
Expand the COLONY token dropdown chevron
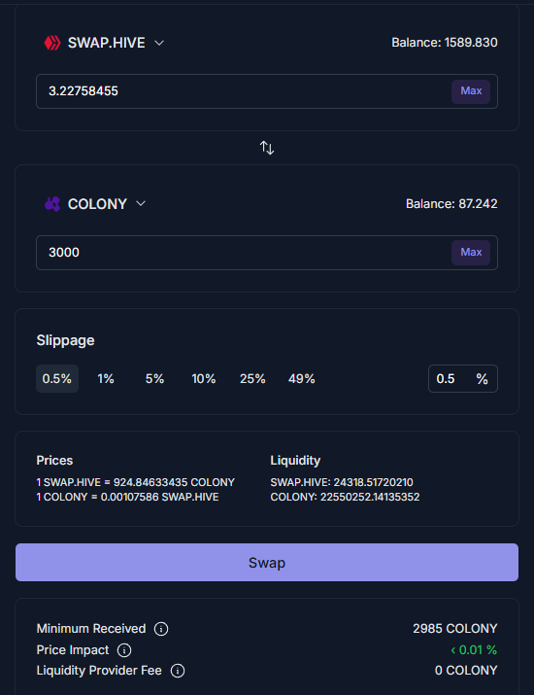141,203
